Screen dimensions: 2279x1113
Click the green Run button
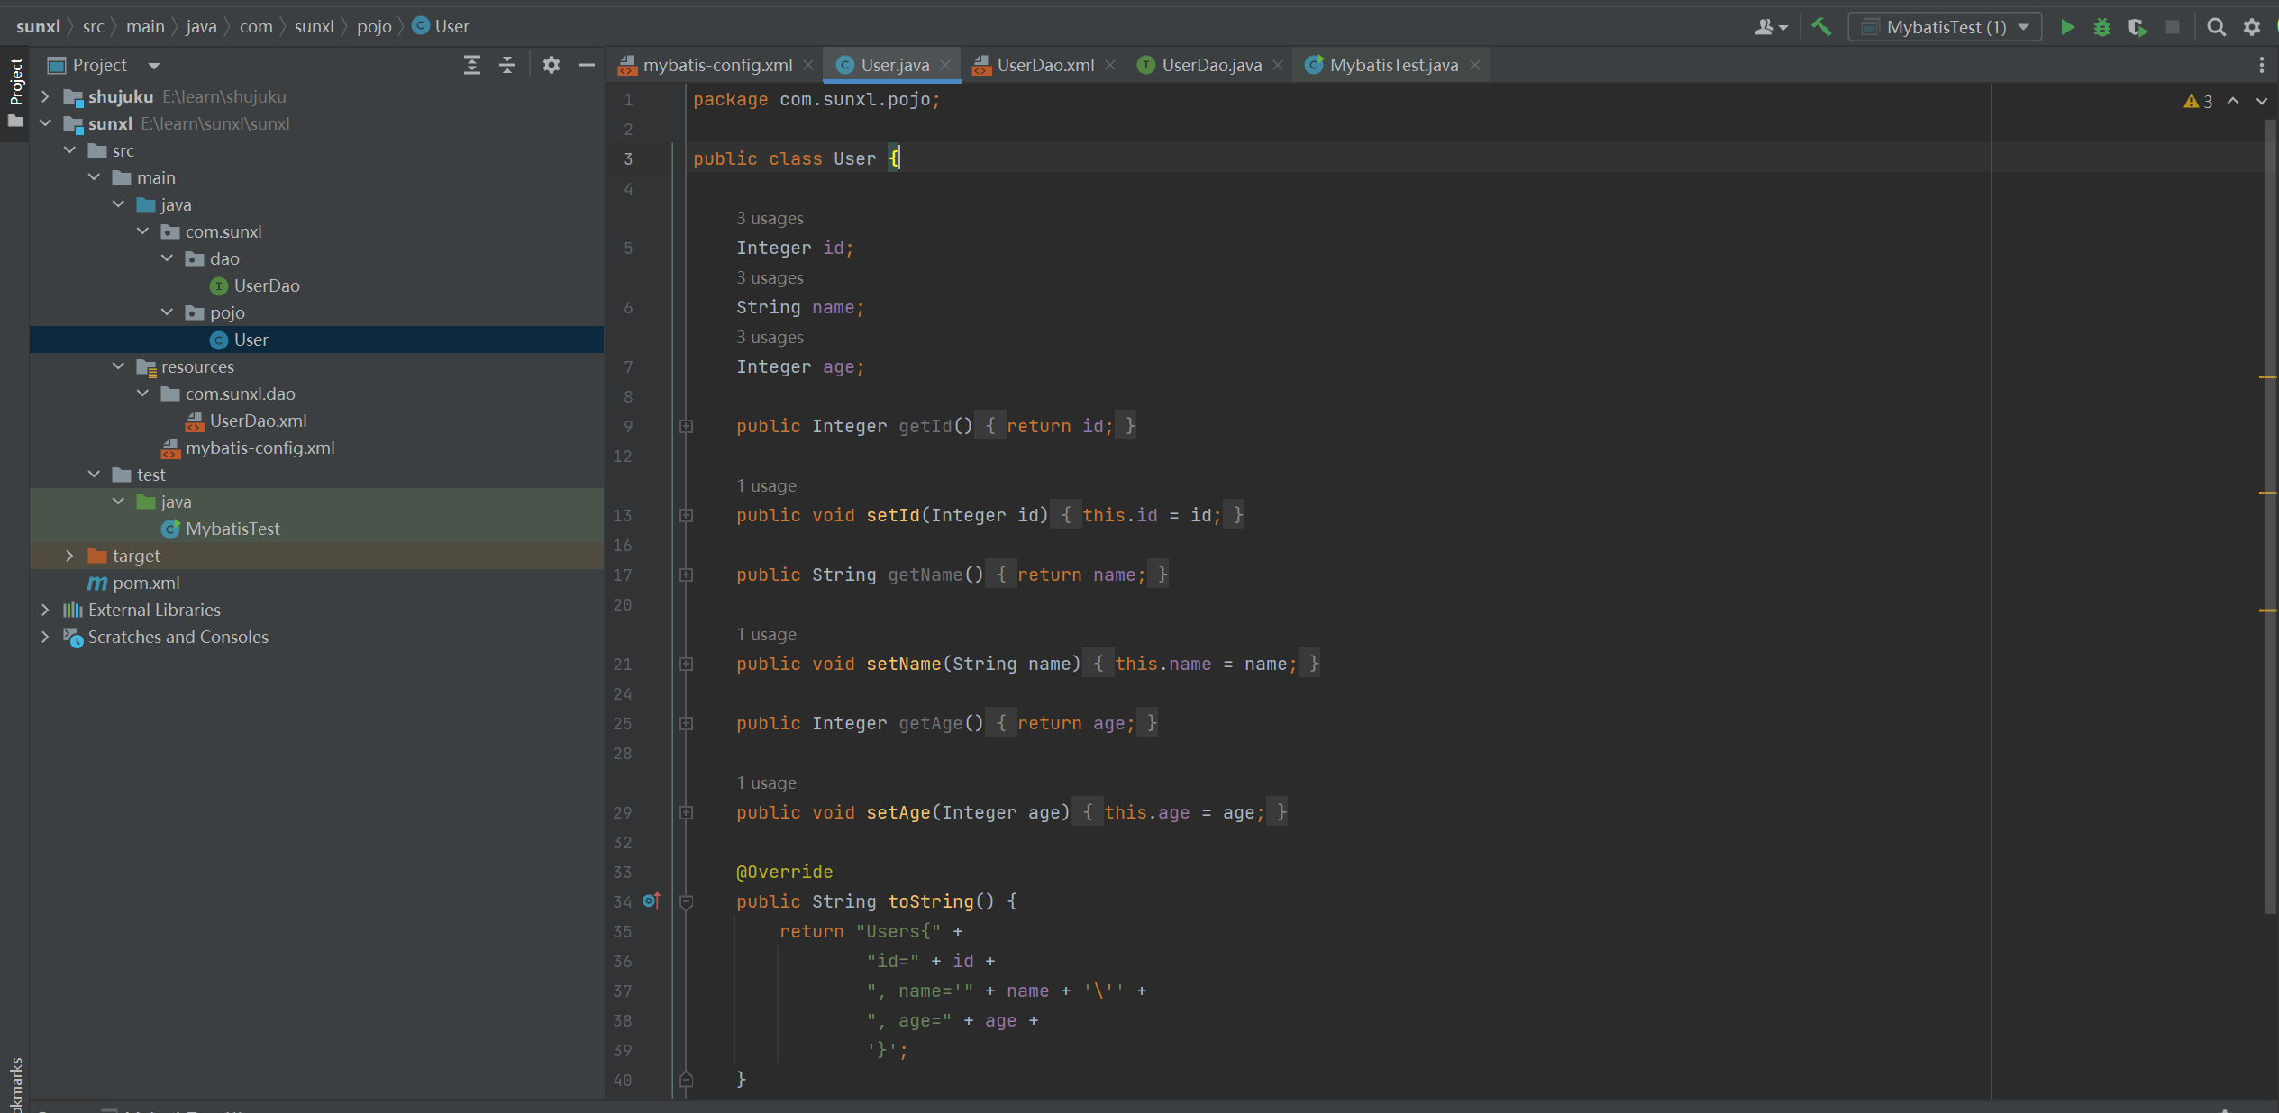point(2067,27)
